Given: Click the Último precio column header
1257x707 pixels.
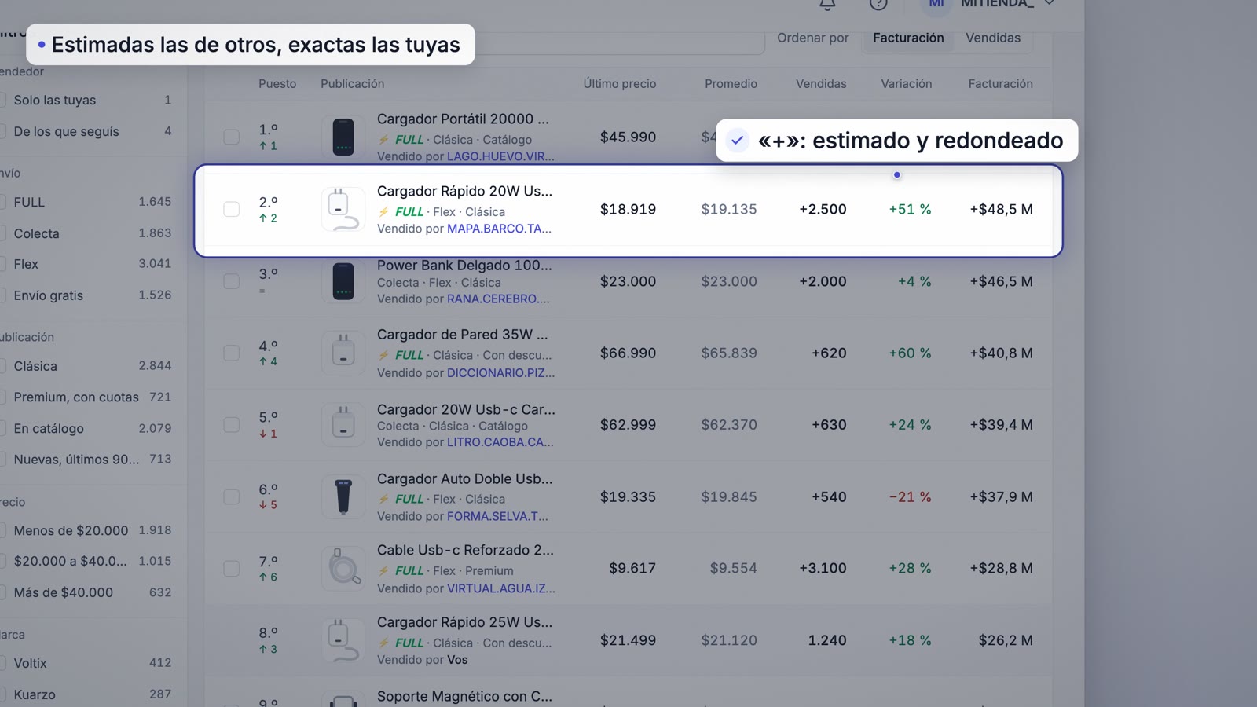Looking at the screenshot, I should click(x=619, y=83).
